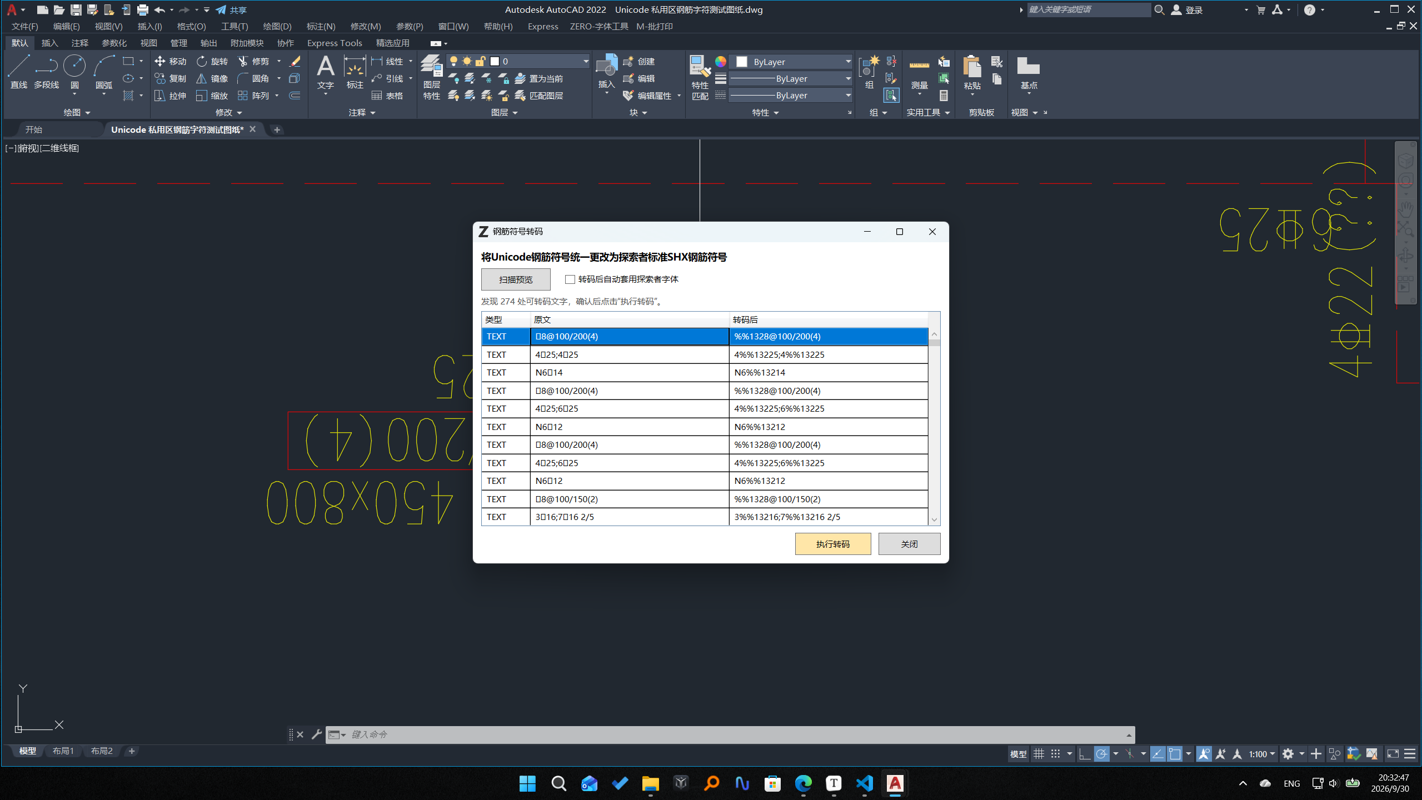Expand the 绘图 panel flyout

coord(77,112)
